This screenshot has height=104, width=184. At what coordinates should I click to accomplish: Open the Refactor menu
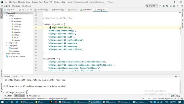(34, 2)
